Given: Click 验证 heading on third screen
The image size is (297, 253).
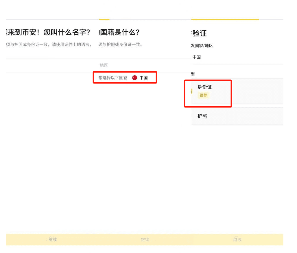Looking at the screenshot, I should point(199,34).
